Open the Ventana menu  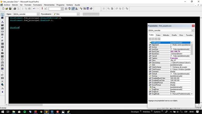(x=69, y=5)
